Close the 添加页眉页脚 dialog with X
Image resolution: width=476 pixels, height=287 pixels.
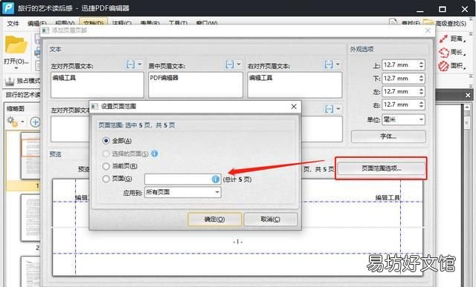click(428, 30)
